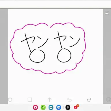Tap the square icon in bottom toolbar

[x=30, y=100]
